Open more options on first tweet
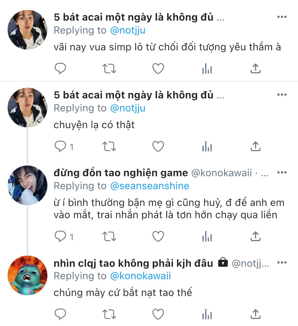Viewport: 298px width, 326px height. point(282,17)
